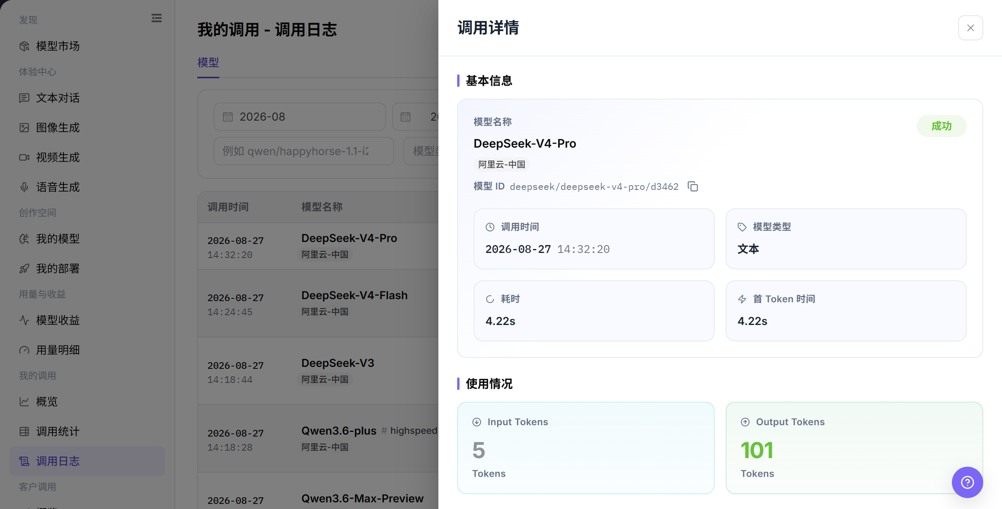The image size is (1002, 509).
Task: Click the calendar icon beside 2026-08
Action: tap(228, 117)
